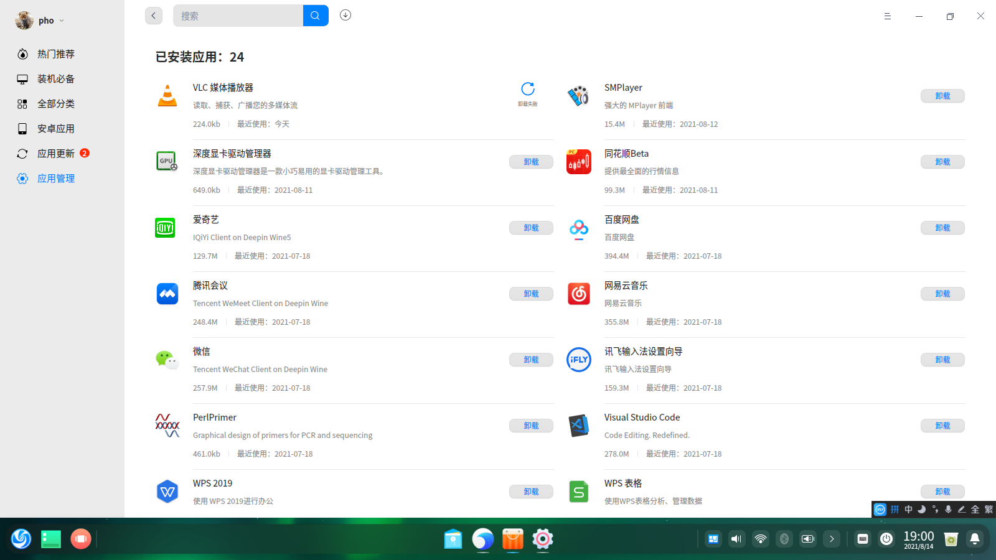Image resolution: width=996 pixels, height=560 pixels.
Task: Click the 搜索 search input field
Action: click(238, 16)
